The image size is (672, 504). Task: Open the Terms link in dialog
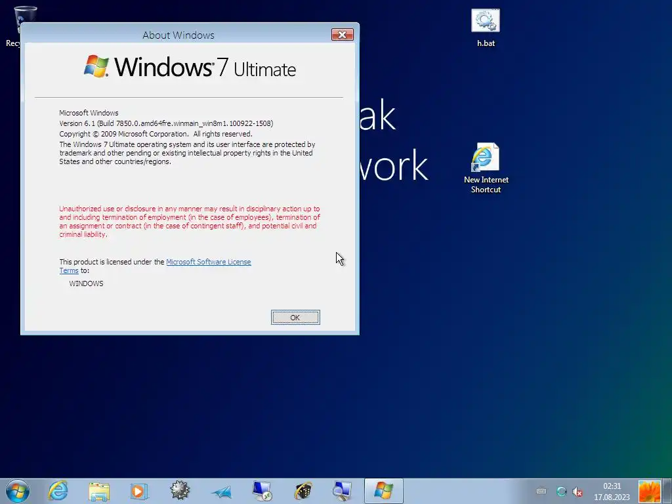pos(68,270)
